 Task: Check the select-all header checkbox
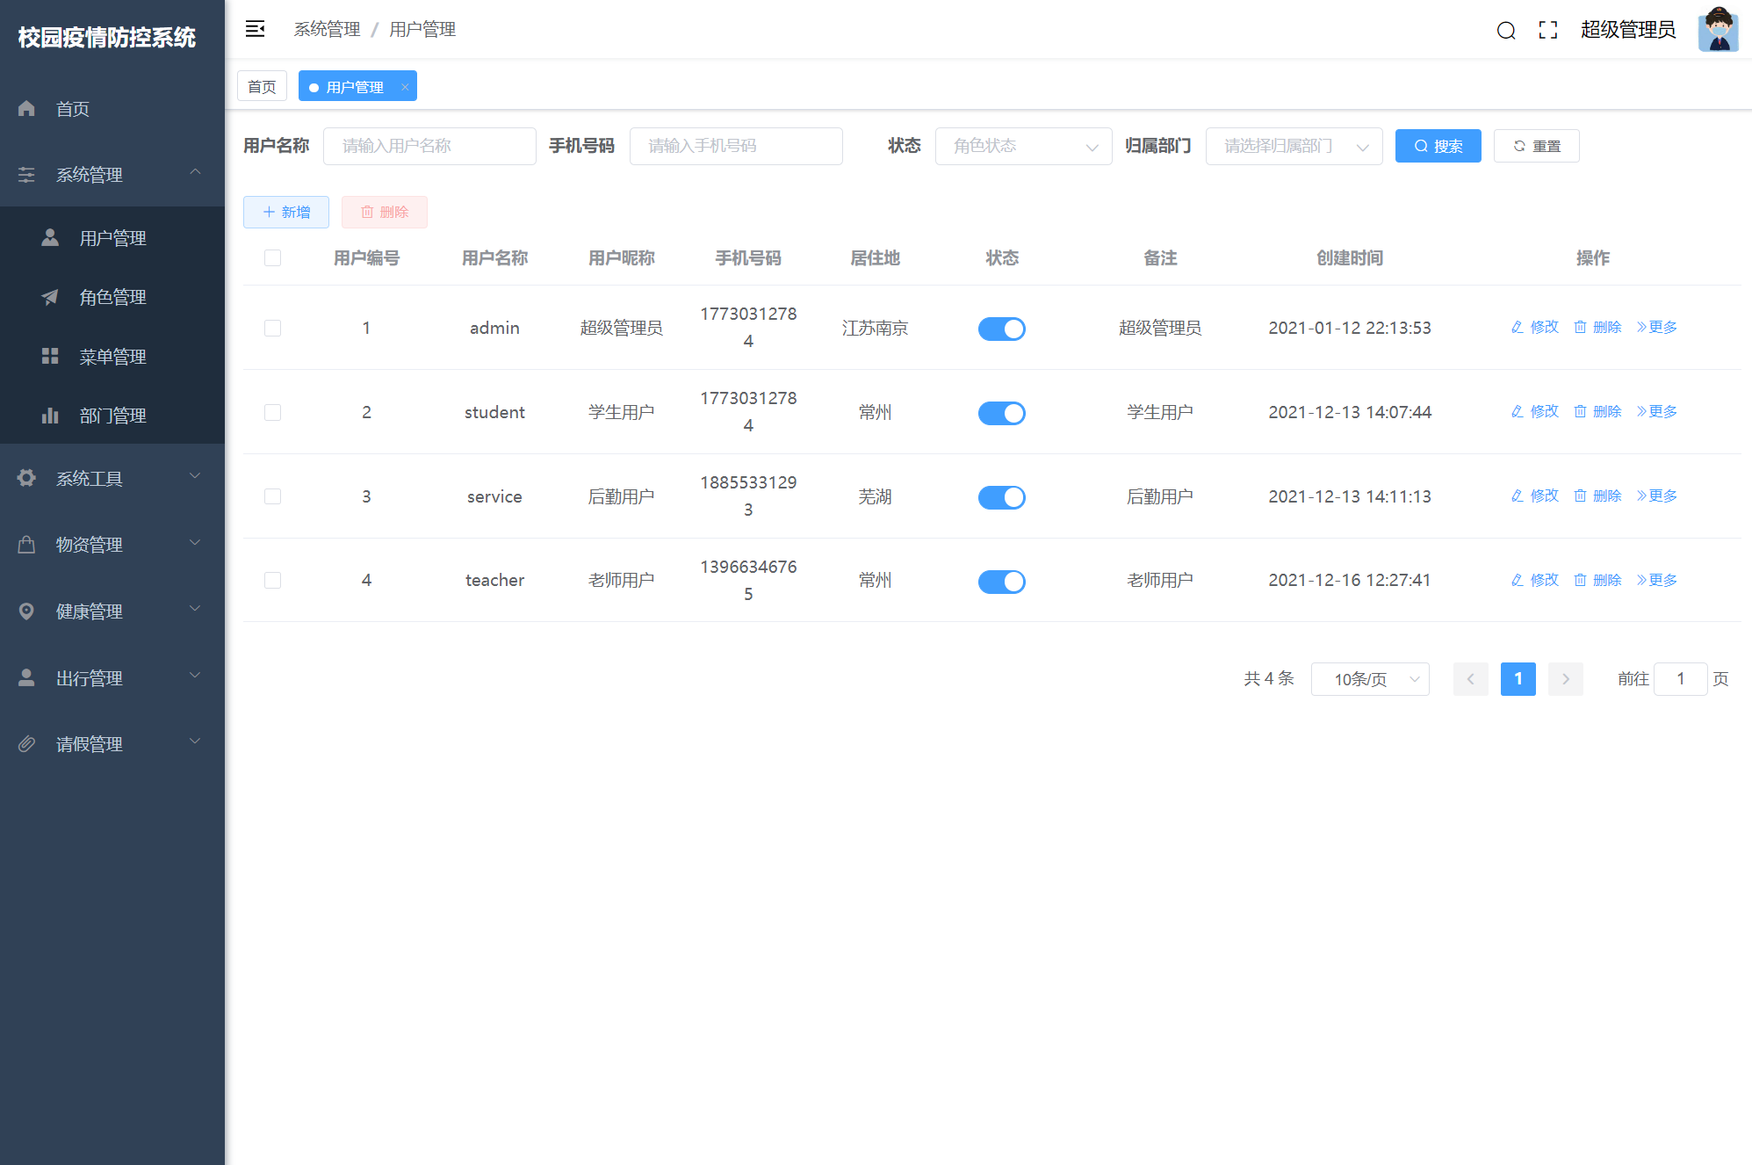[x=272, y=257]
